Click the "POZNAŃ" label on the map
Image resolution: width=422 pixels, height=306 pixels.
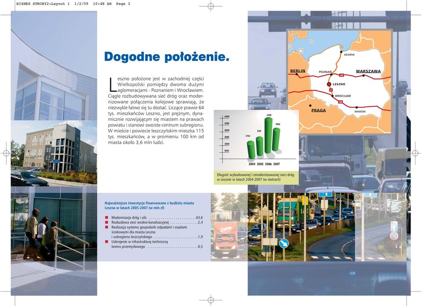[325, 72]
